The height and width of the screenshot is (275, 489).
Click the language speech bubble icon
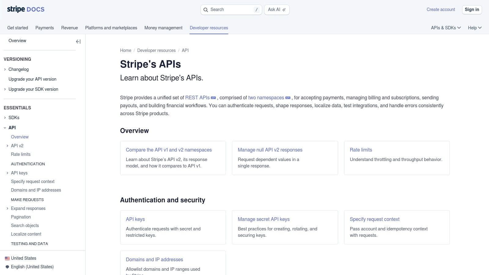[x=7, y=267]
